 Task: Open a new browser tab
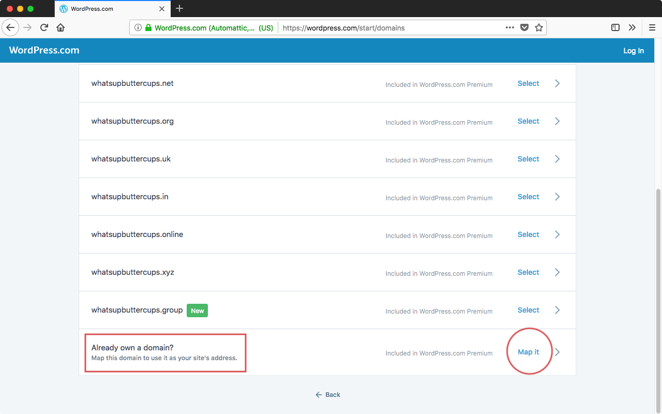[179, 8]
